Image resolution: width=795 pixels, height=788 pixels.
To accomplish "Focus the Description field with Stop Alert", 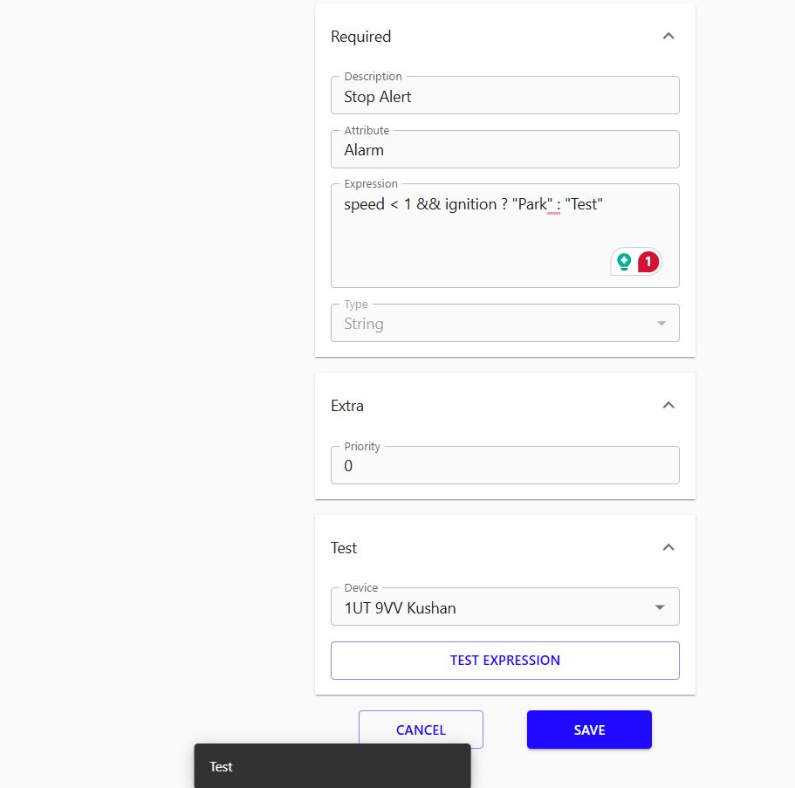I will point(504,97).
